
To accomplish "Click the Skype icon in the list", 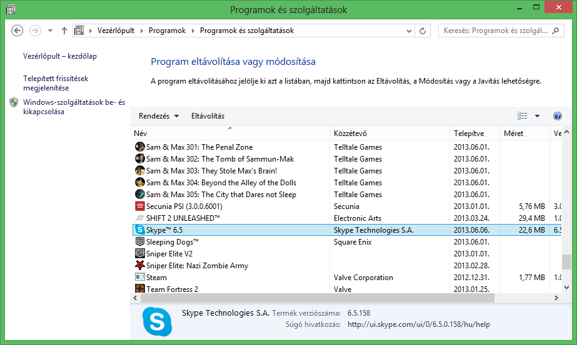I will [x=139, y=230].
